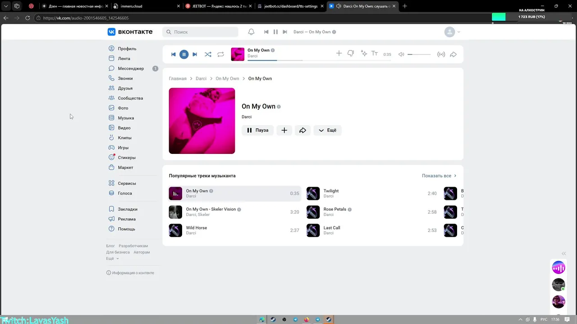Click the dislike thumbs-down icon

[x=351, y=54]
